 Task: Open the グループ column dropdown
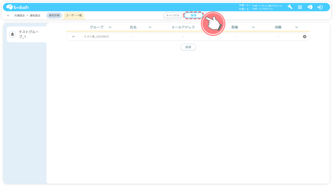pos(110,27)
